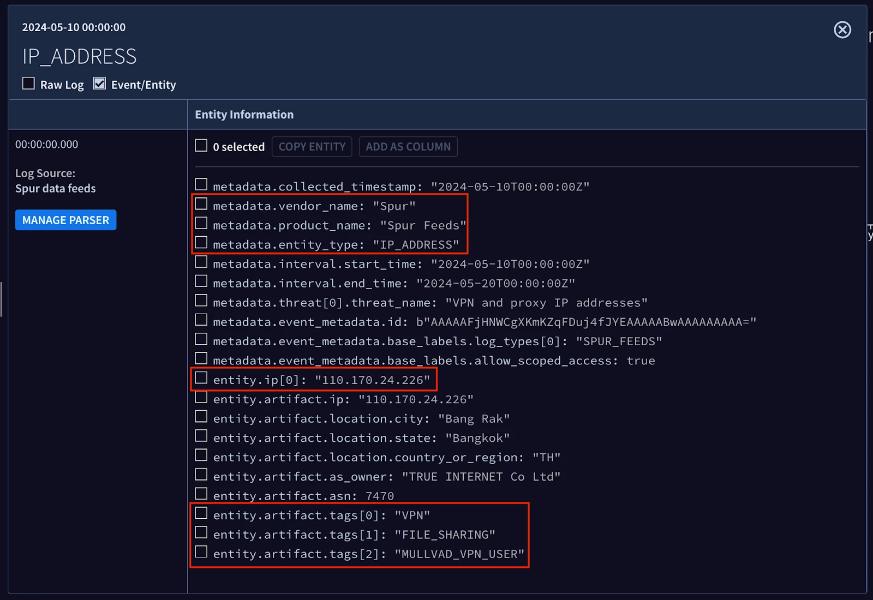Select the metadata.product_name checkbox

coord(201,223)
